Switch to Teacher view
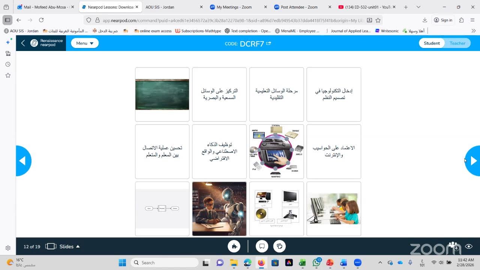Image resolution: width=480 pixels, height=270 pixels. pyautogui.click(x=457, y=43)
